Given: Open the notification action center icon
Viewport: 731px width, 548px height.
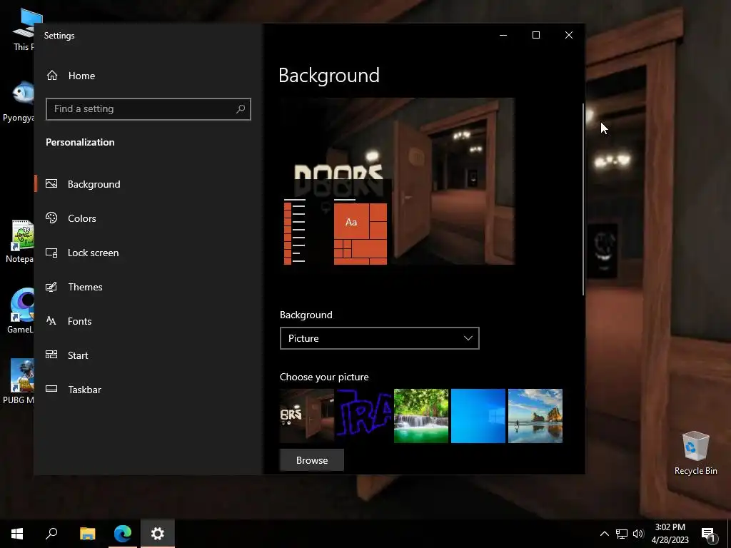Looking at the screenshot, I should tap(709, 534).
